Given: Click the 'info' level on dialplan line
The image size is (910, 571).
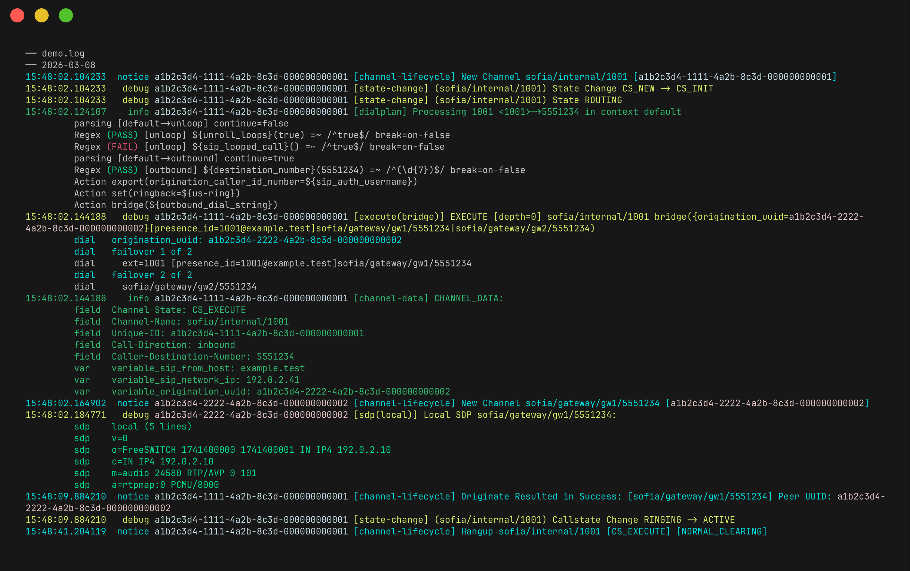Looking at the screenshot, I should click(139, 112).
